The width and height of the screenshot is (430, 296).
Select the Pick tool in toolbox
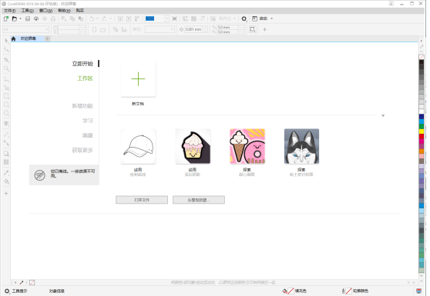click(6, 41)
